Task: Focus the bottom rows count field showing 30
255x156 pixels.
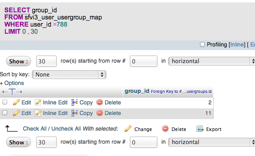Action: coord(46,142)
